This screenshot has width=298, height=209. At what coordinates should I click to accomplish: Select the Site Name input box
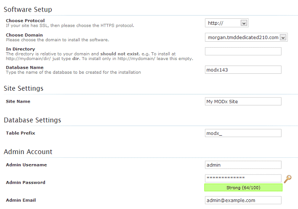click(x=243, y=102)
